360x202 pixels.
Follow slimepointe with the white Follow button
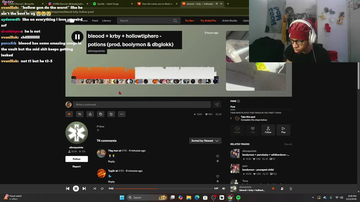(x=76, y=159)
